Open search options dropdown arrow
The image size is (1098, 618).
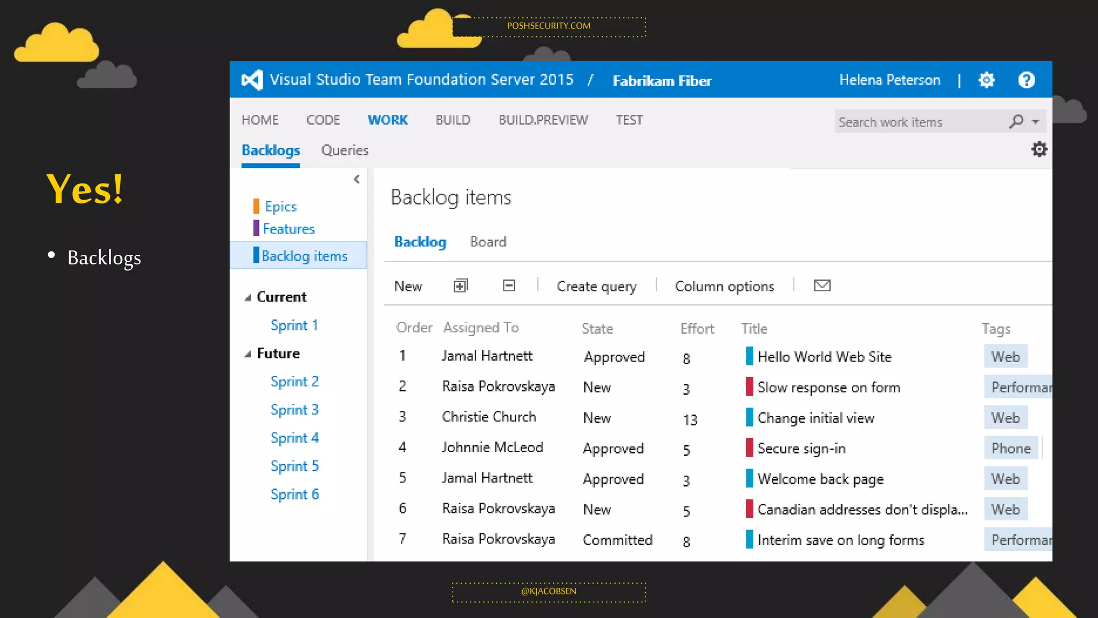pyautogui.click(x=1036, y=122)
